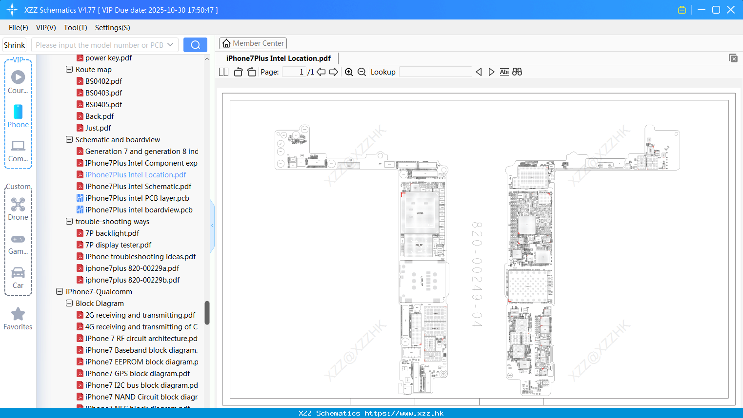The image size is (743, 418).
Task: Open 7P backlight.pdf
Action: coord(112,233)
